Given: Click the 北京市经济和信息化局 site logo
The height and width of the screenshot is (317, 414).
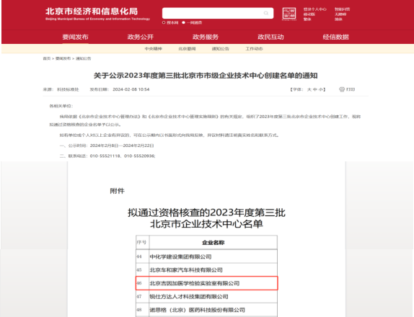Looking at the screenshot, I should 97,14.
